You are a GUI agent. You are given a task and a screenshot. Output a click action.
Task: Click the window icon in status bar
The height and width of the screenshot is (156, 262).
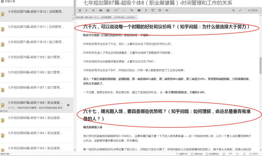(244, 154)
